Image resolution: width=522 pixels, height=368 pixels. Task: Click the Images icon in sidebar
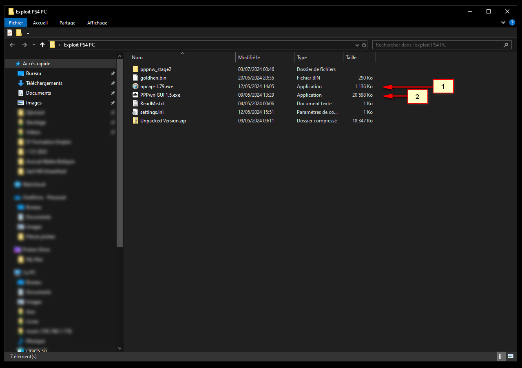point(21,103)
